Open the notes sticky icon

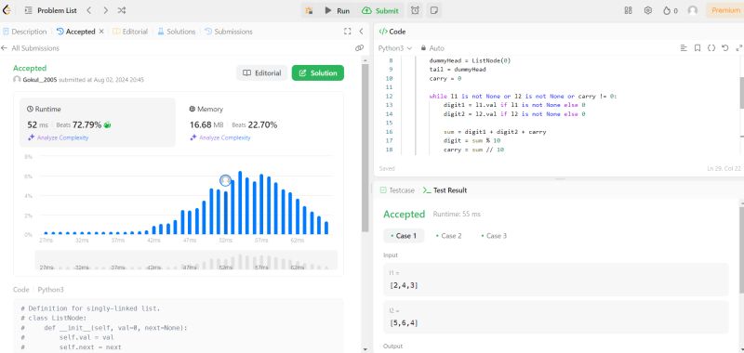pyautogui.click(x=433, y=10)
